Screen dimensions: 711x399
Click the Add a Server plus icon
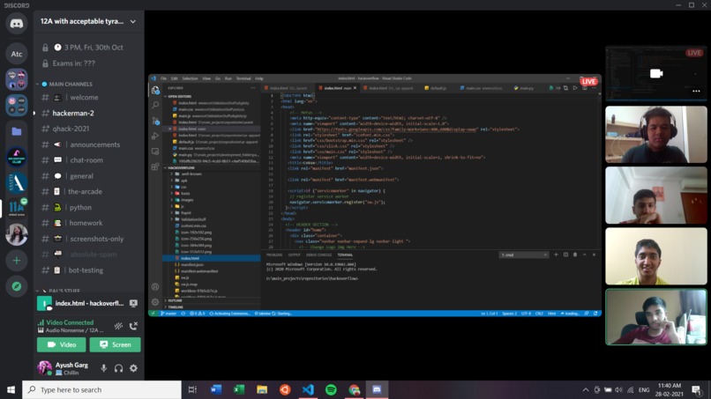coord(17,261)
